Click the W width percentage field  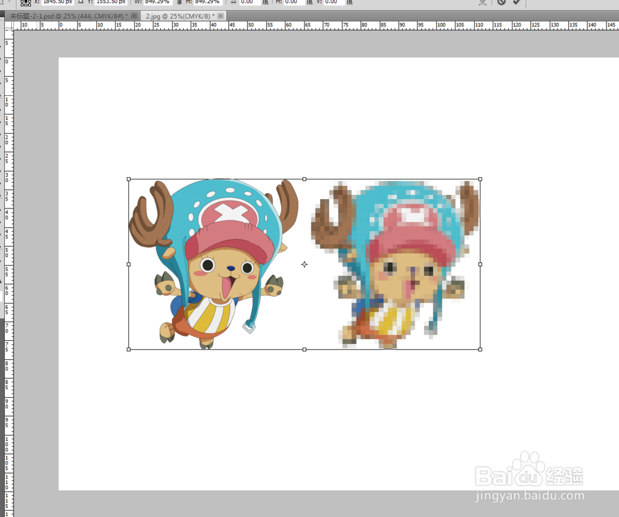click(x=158, y=2)
